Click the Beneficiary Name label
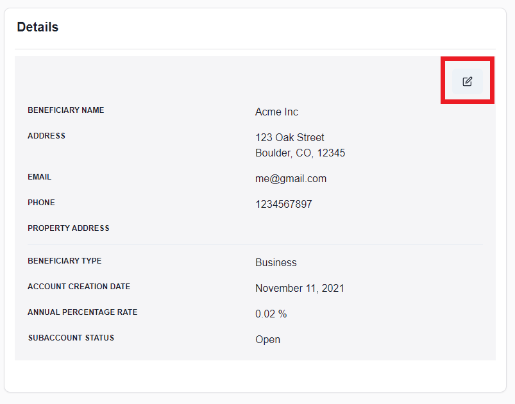The image size is (515, 404). pyautogui.click(x=65, y=110)
